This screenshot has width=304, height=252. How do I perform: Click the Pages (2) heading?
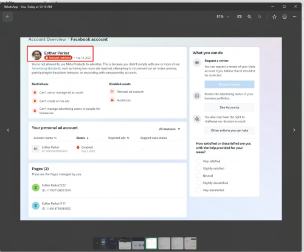[40, 169]
